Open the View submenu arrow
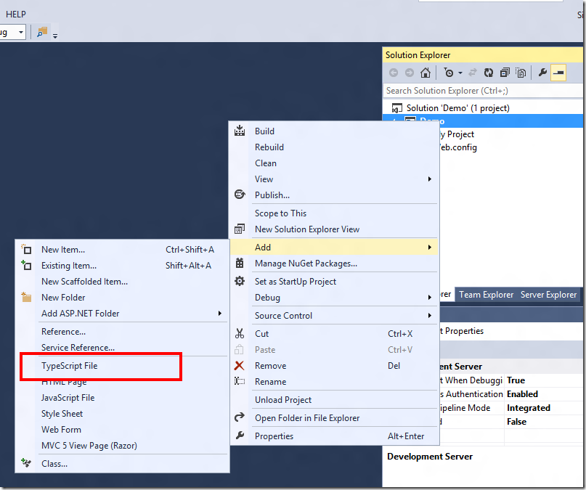The image size is (586, 490). click(x=429, y=179)
